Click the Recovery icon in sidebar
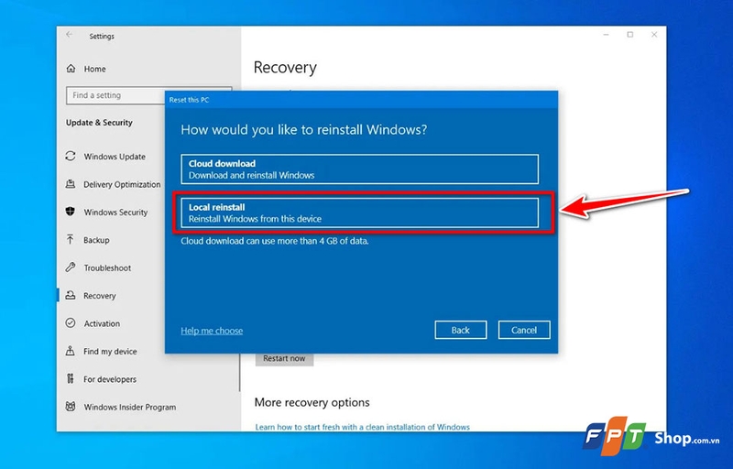The width and height of the screenshot is (733, 469). pos(71,295)
